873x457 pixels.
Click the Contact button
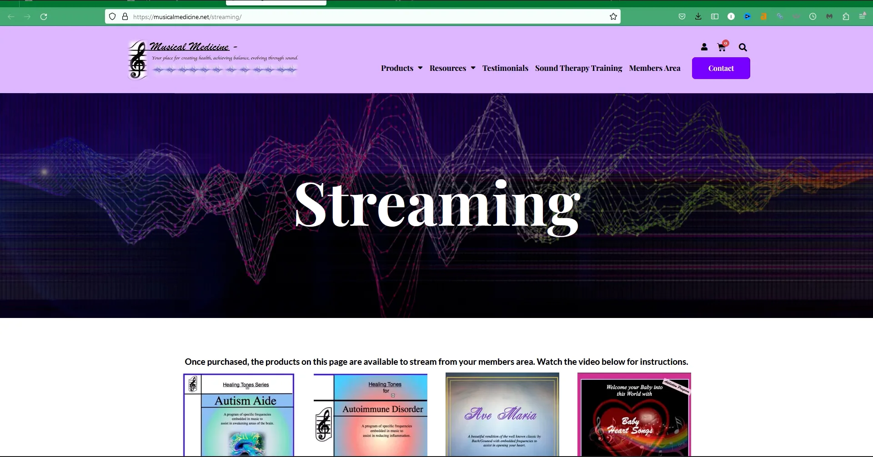tap(721, 68)
